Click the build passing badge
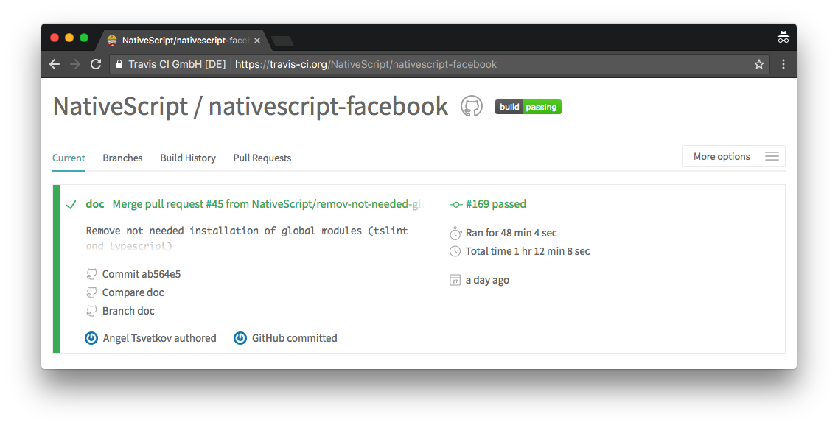838x428 pixels. (528, 107)
